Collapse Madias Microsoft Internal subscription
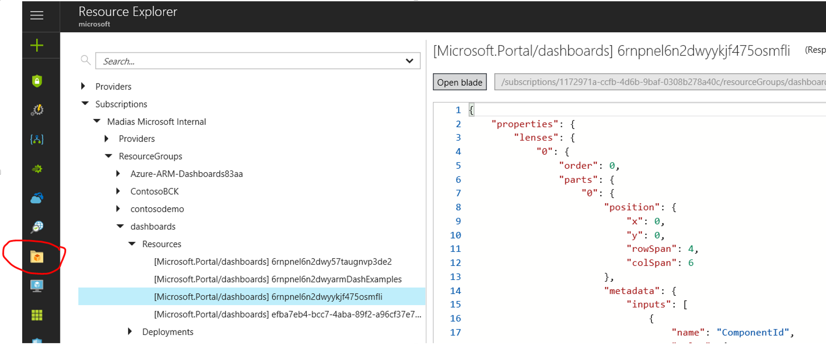This screenshot has height=344, width=826. (97, 121)
